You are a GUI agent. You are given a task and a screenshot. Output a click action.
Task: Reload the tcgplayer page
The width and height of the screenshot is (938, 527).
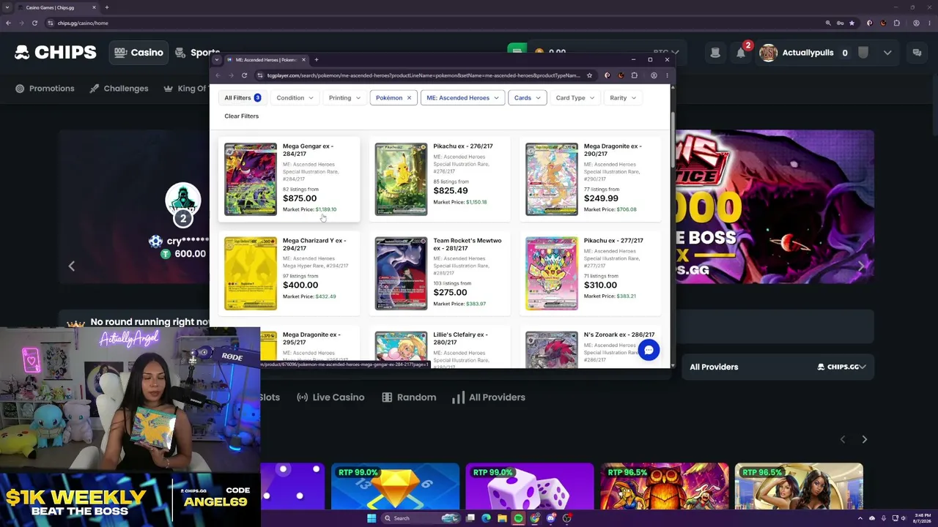244,75
